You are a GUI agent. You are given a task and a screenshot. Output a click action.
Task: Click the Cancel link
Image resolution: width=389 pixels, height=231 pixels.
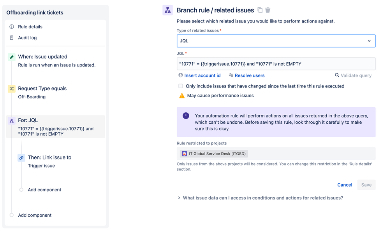[x=345, y=185]
